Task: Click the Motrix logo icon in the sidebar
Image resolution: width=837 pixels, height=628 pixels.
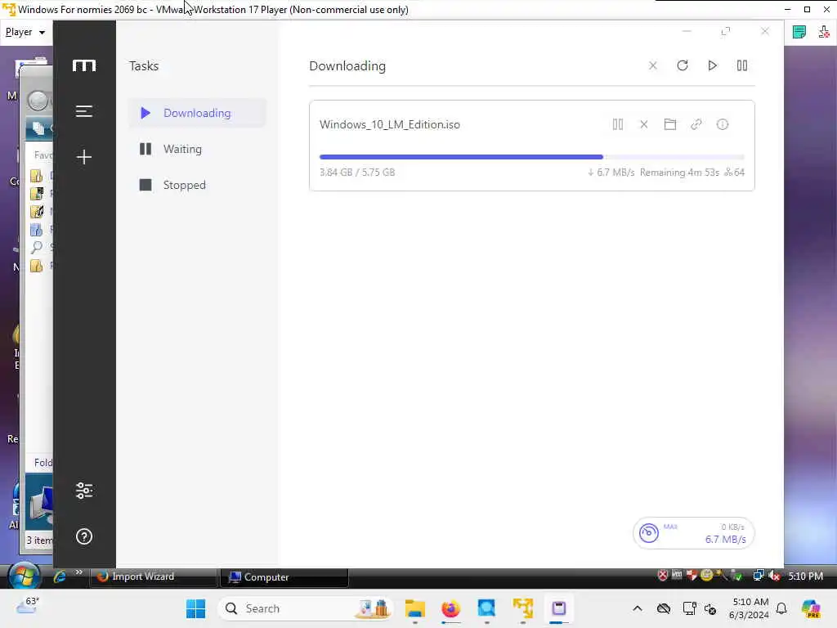Action: click(84, 65)
